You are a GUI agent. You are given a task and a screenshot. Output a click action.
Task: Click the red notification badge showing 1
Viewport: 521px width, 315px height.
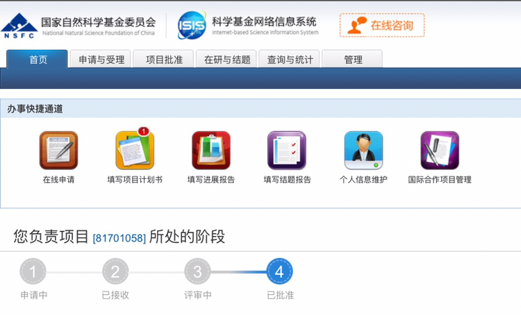click(144, 131)
